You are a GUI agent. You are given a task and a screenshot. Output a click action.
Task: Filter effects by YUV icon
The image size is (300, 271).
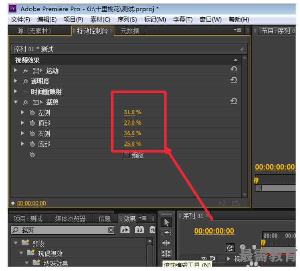(x=152, y=230)
